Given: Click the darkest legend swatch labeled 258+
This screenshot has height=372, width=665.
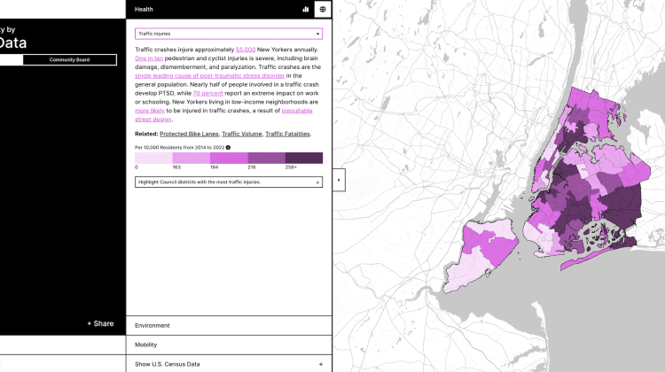Looking at the screenshot, I should 304,158.
